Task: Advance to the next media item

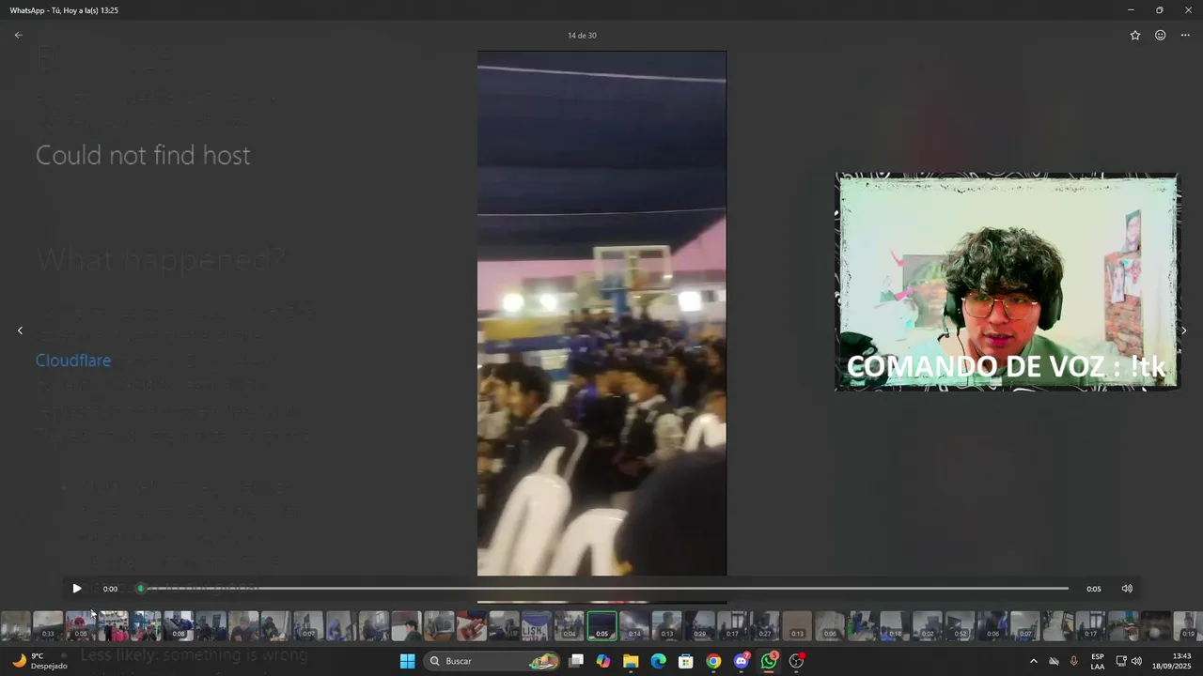Action: coord(1183,330)
